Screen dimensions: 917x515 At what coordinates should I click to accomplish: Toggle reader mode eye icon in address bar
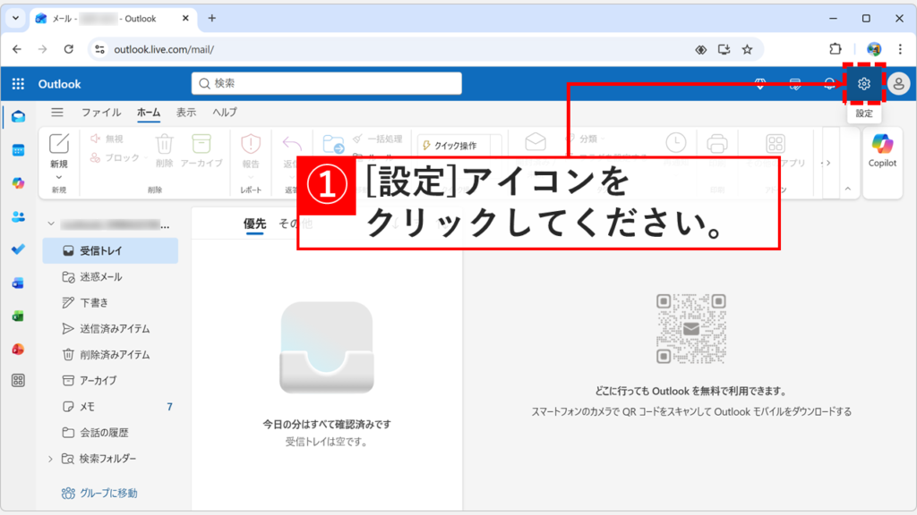coord(701,49)
